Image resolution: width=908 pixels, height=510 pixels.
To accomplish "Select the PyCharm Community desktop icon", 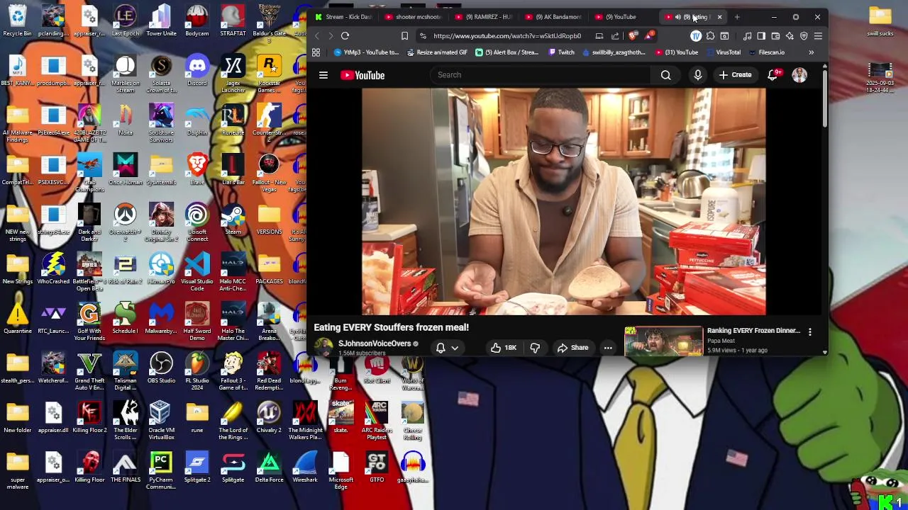I will [x=161, y=470].
